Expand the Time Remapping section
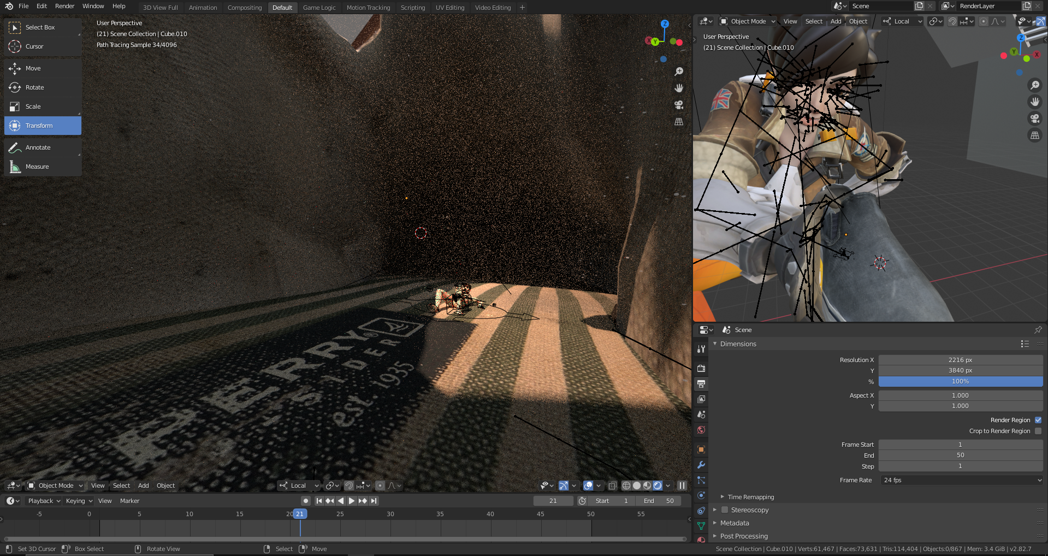1048x556 pixels. point(722,497)
